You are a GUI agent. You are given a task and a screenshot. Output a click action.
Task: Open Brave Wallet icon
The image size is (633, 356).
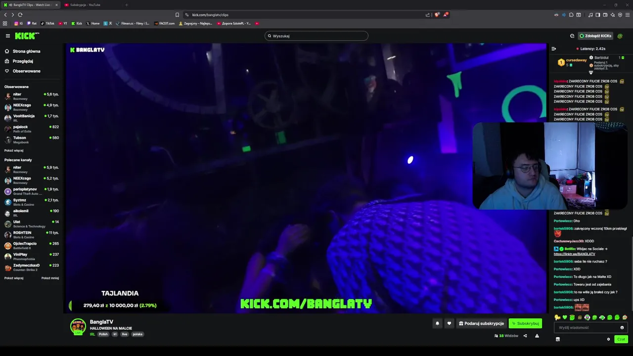[605, 15]
